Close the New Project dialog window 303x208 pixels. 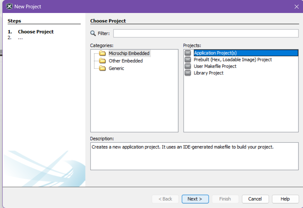click(x=296, y=6)
